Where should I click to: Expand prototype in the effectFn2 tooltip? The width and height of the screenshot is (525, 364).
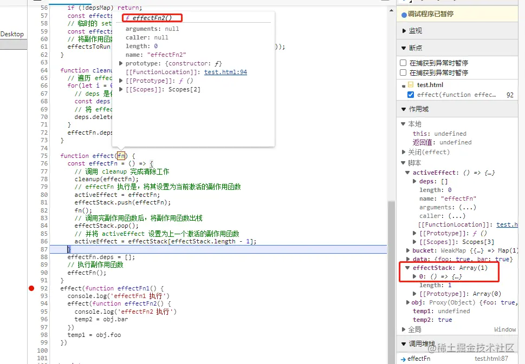click(121, 63)
